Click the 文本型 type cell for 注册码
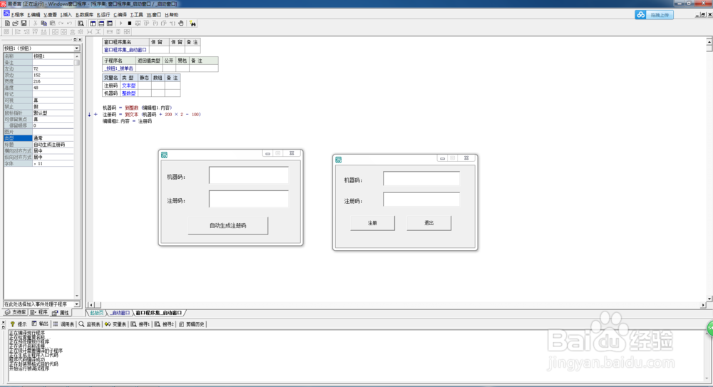713x387 pixels. click(128, 86)
